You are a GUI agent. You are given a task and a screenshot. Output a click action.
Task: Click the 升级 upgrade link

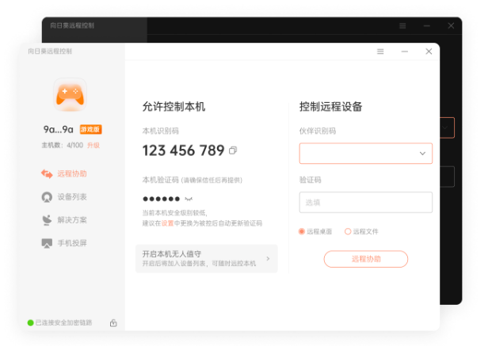pyautogui.click(x=93, y=146)
